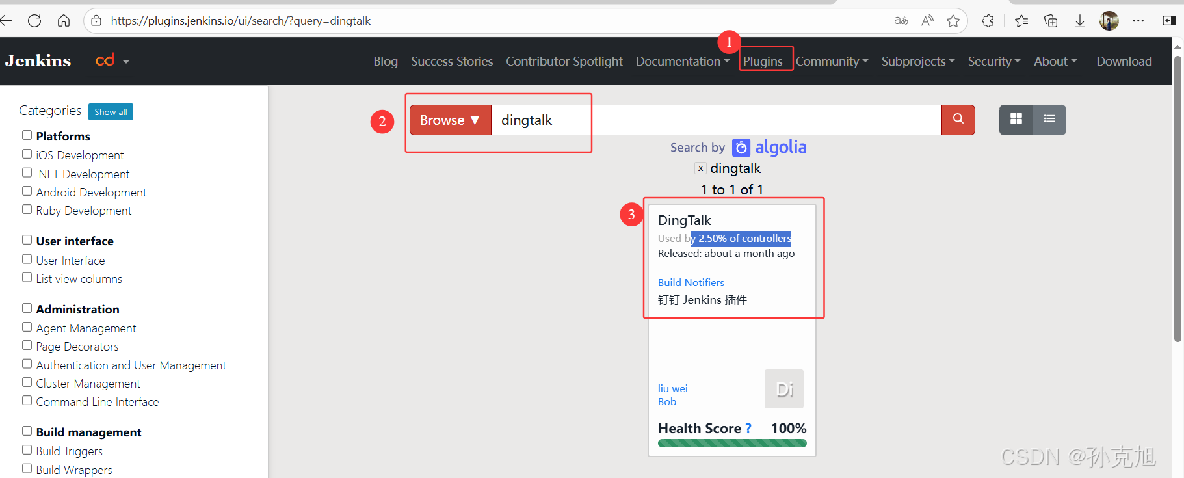Check the User Interface subcategory checkbox
This screenshot has height=478, width=1184.
pos(27,259)
